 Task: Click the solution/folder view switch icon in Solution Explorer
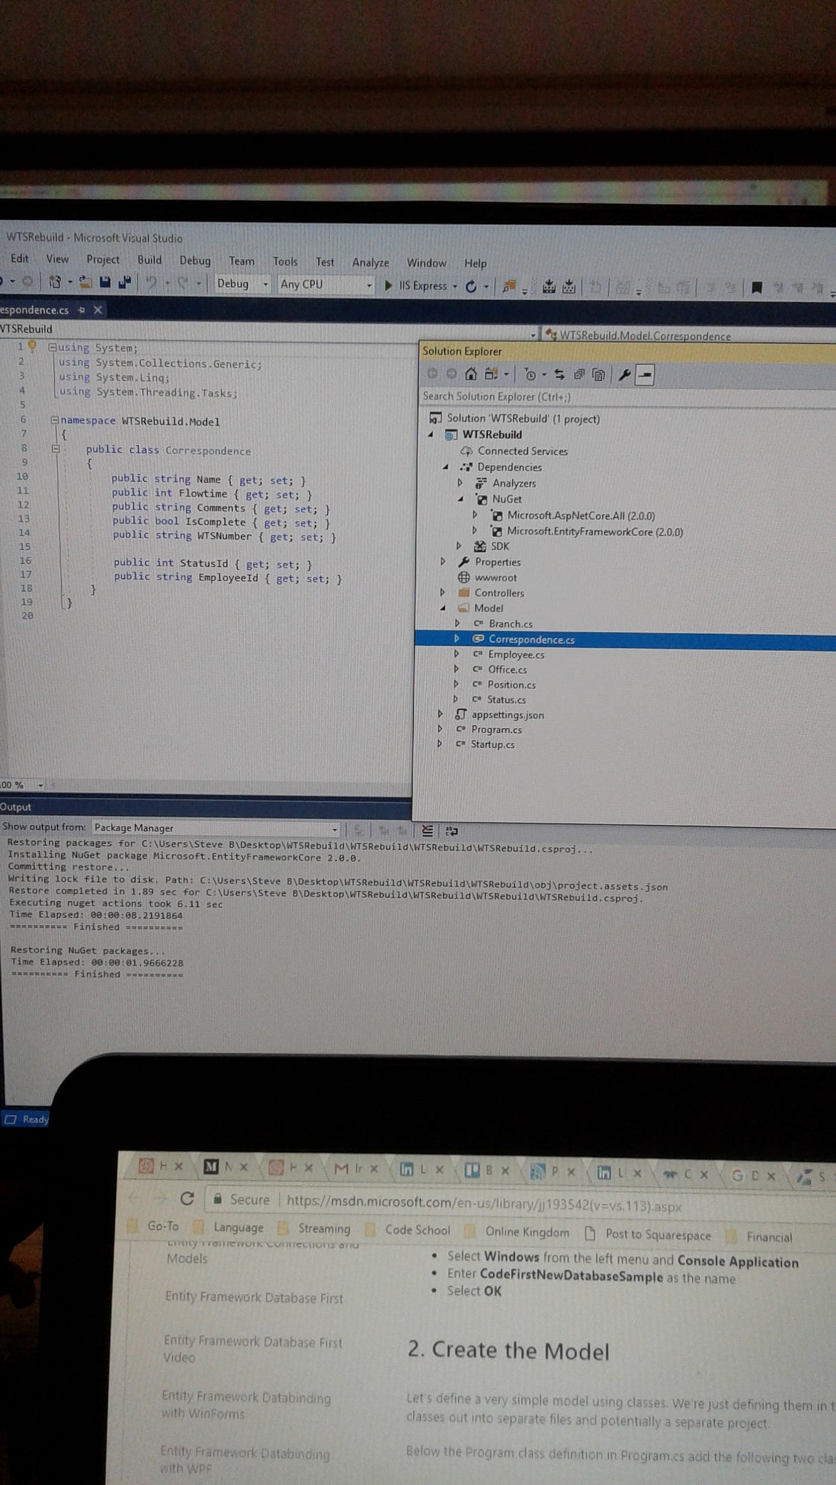tap(491, 375)
